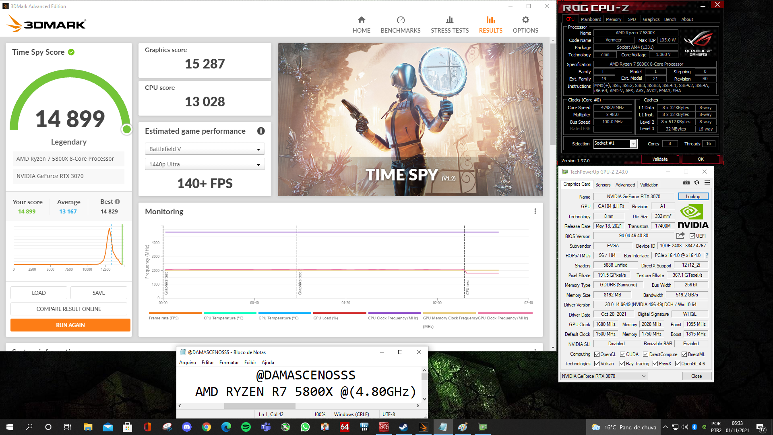Open the notification center icon

click(761, 427)
